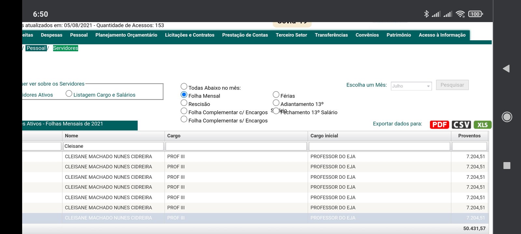Tap the Bluetooth status icon
Viewport: 521px width, 234px height.
[426, 14]
